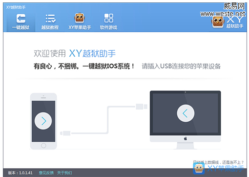Click the right arrow circle on the phone

(x=43, y=121)
